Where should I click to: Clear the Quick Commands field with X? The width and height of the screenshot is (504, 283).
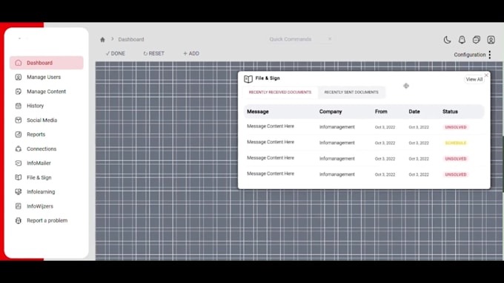pyautogui.click(x=330, y=38)
